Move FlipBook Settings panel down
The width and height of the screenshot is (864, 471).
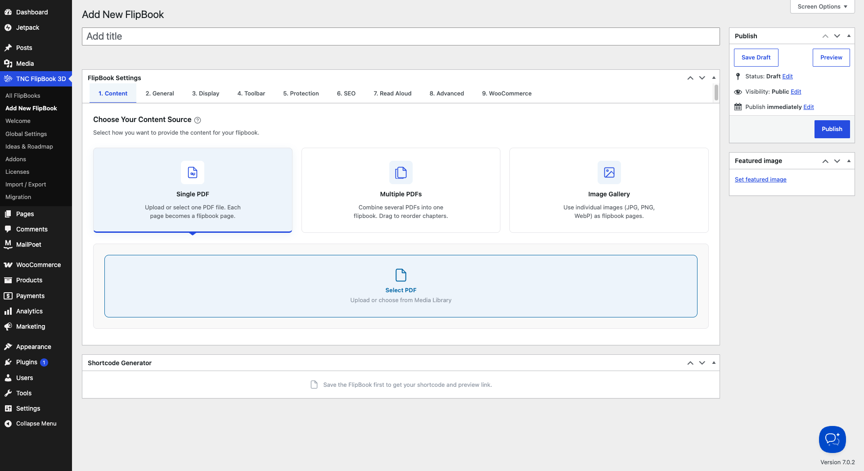tap(702, 78)
